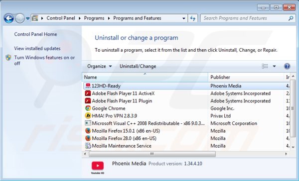Sort list by the Publisher column header
The width and height of the screenshot is (299, 181).
pyautogui.click(x=246, y=77)
